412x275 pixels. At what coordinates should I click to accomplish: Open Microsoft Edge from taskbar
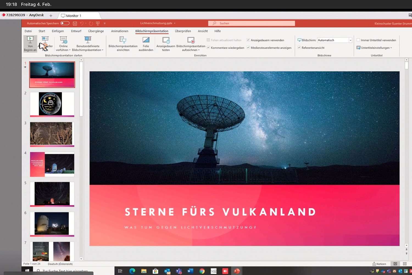[132, 271]
